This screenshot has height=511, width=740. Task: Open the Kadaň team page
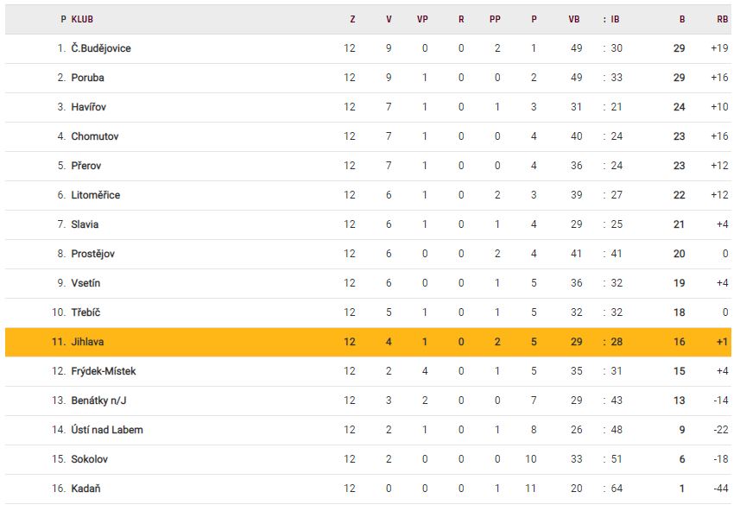[x=86, y=489]
